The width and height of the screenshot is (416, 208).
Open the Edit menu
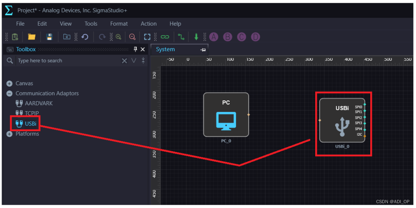42,24
